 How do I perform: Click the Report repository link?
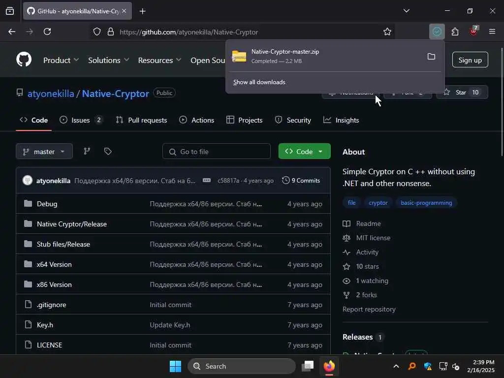[x=369, y=309]
